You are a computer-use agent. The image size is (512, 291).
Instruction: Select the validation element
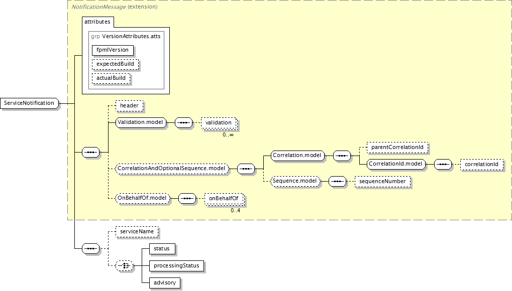pyautogui.click(x=219, y=122)
